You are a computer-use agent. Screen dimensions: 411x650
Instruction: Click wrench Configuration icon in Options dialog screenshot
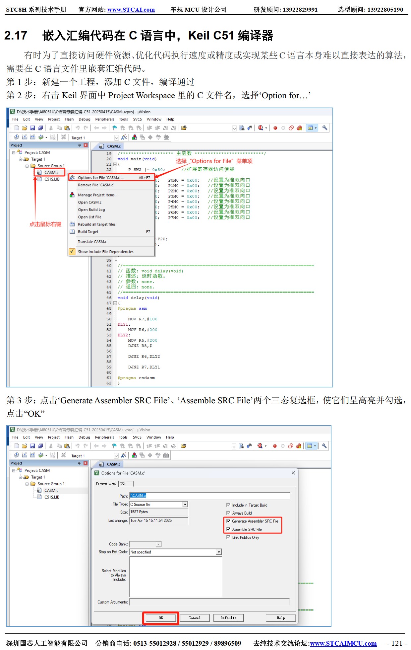coord(324,446)
